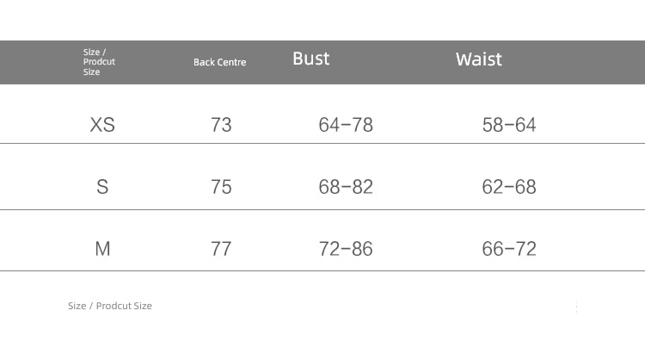Click the footer Size / Prodcut Size caption
The image size is (645, 360).
pos(110,306)
